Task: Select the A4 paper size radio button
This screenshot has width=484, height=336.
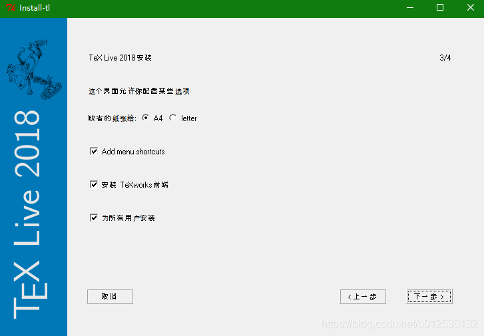Action: pyautogui.click(x=145, y=118)
